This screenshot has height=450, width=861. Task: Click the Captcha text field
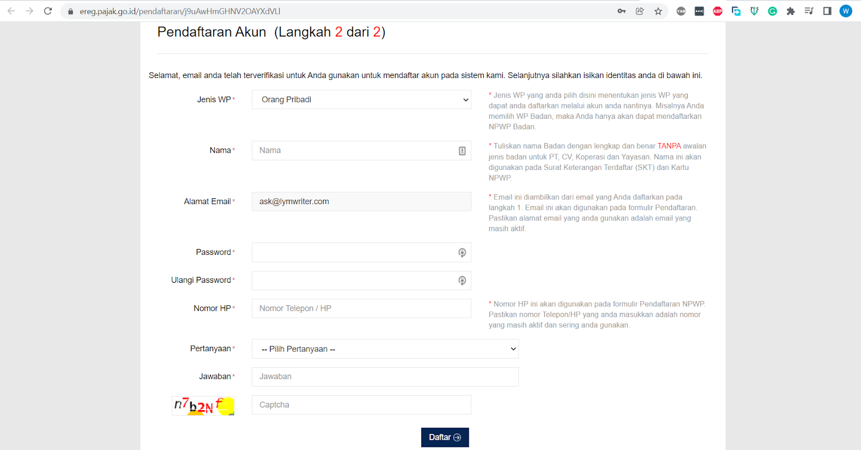click(x=361, y=405)
